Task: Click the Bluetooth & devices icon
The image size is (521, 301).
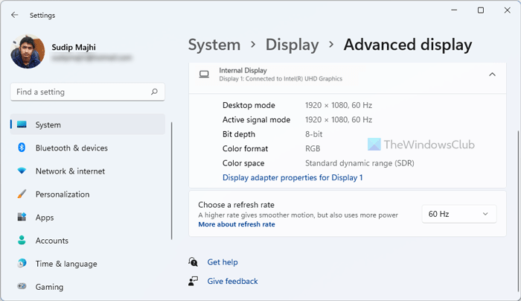Action: click(22, 148)
